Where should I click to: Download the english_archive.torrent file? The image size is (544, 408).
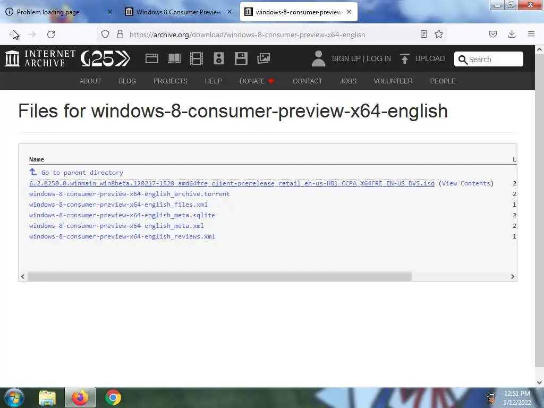click(130, 194)
